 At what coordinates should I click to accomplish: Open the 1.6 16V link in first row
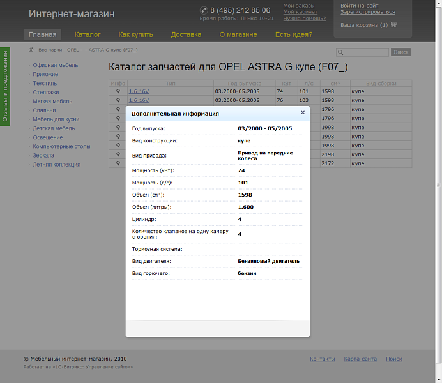point(139,91)
